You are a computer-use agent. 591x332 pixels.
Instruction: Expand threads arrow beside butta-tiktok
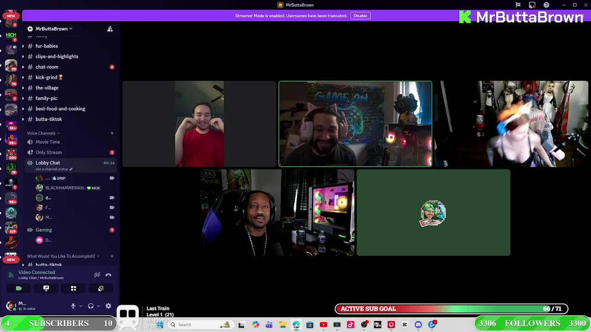23,119
